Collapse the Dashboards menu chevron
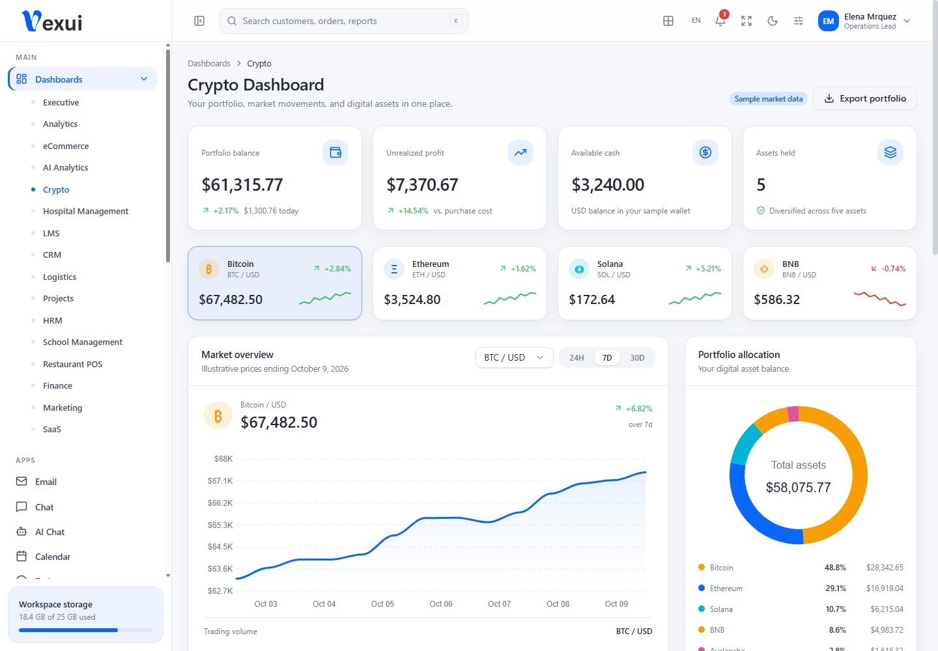 [x=144, y=79]
